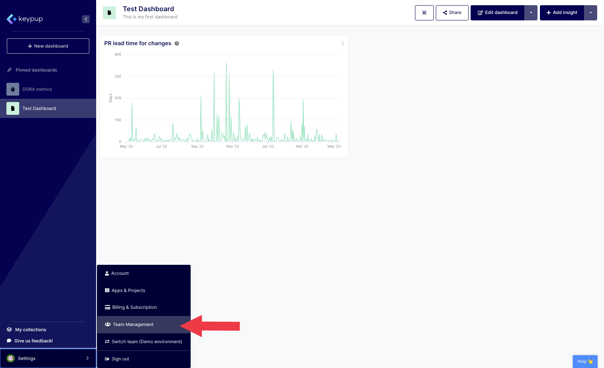Image resolution: width=604 pixels, height=368 pixels.
Task: Open the help tooltip for PR lead time
Action: 177,44
